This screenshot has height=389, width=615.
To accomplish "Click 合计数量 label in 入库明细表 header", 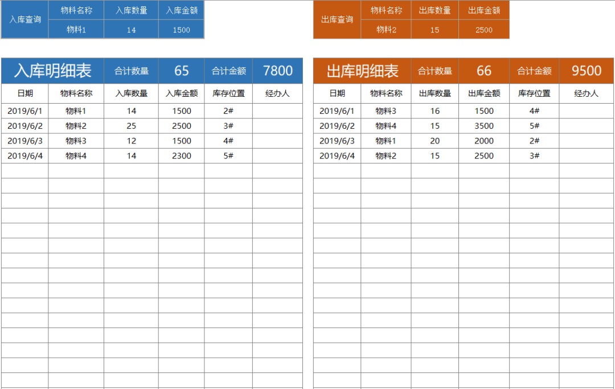I will (132, 71).
